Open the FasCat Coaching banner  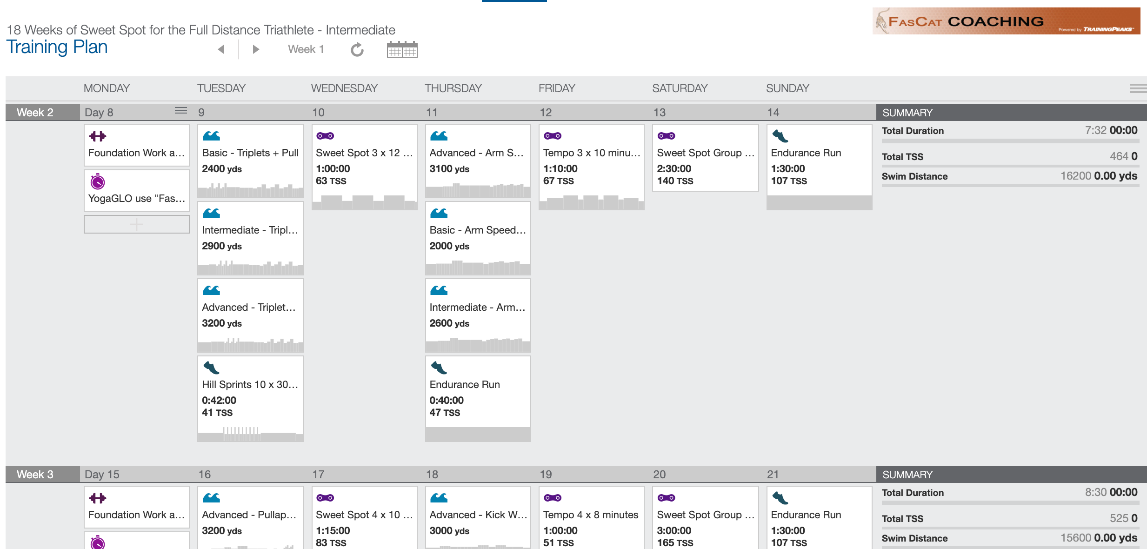(1006, 21)
